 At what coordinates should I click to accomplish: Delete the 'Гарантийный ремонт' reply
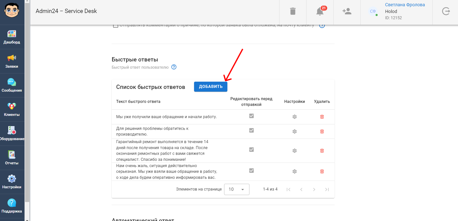pos(322,151)
